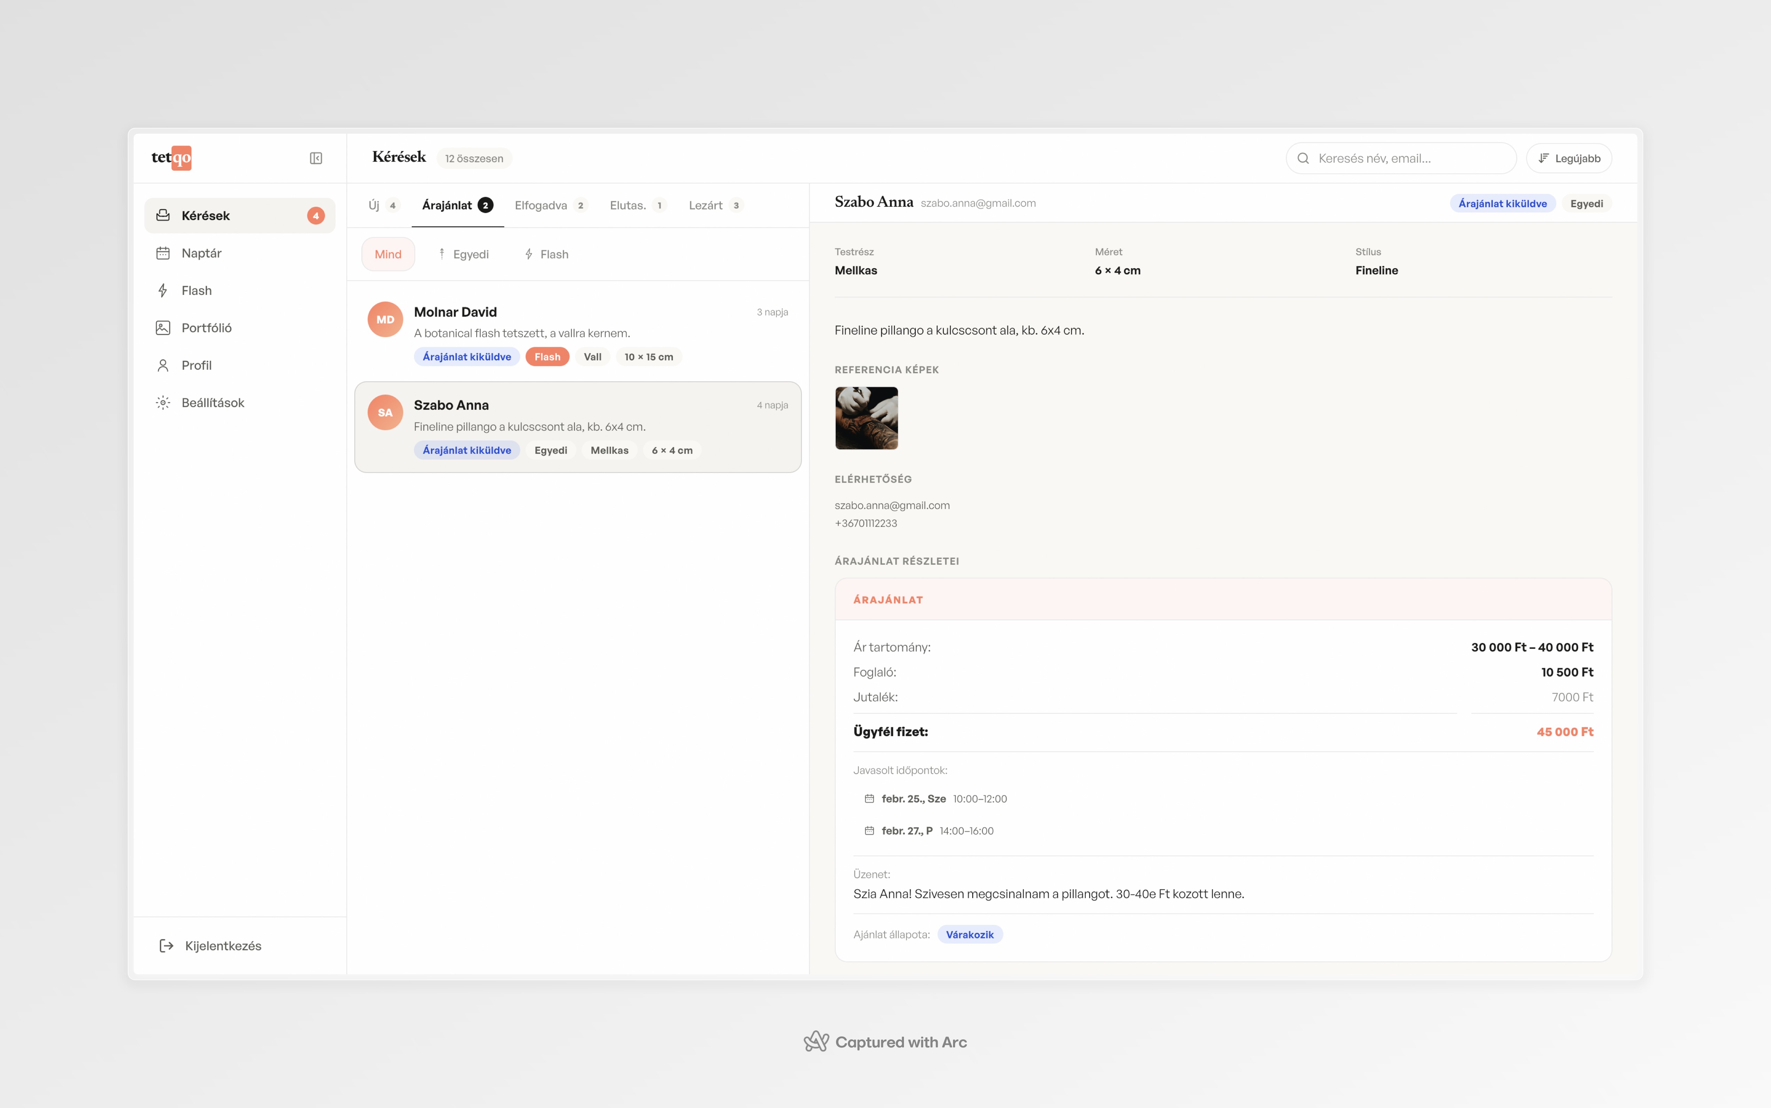Collapse the sidebar with panel icon

point(316,158)
